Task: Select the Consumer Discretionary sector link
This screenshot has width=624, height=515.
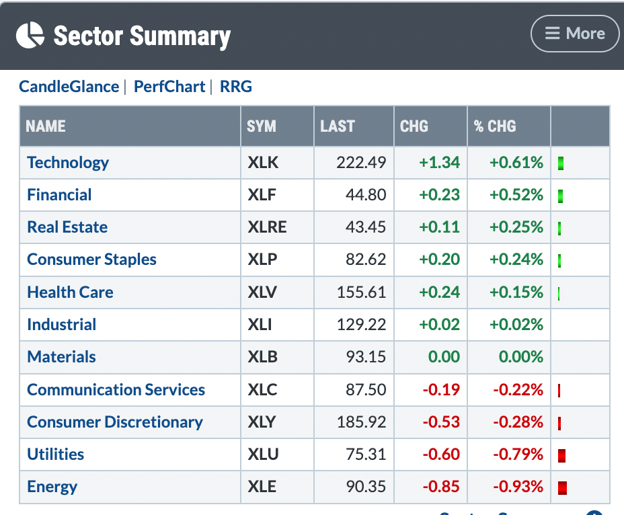Action: [114, 422]
